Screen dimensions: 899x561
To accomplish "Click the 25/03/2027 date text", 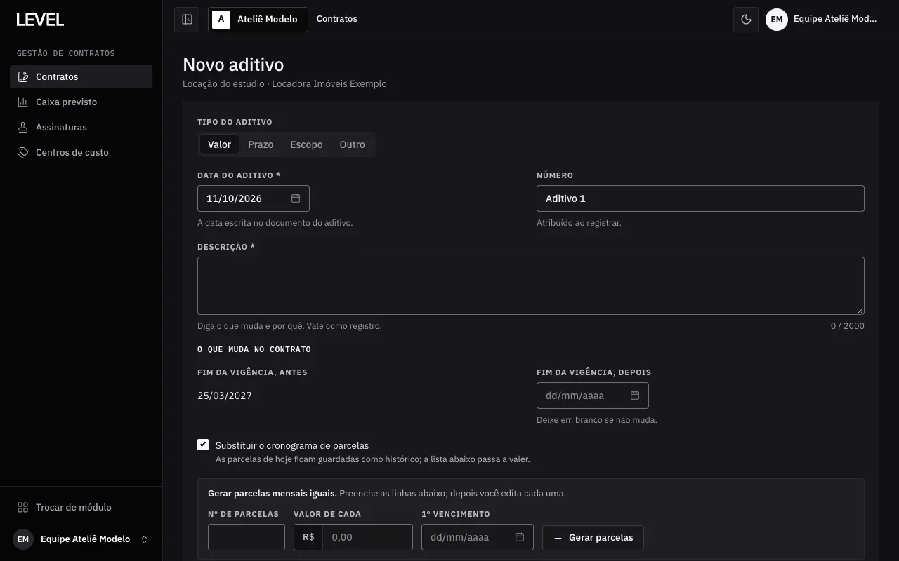I will (225, 396).
